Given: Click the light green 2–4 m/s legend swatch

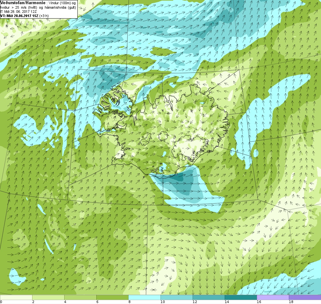Looking at the screenshot, I should 48,297.
